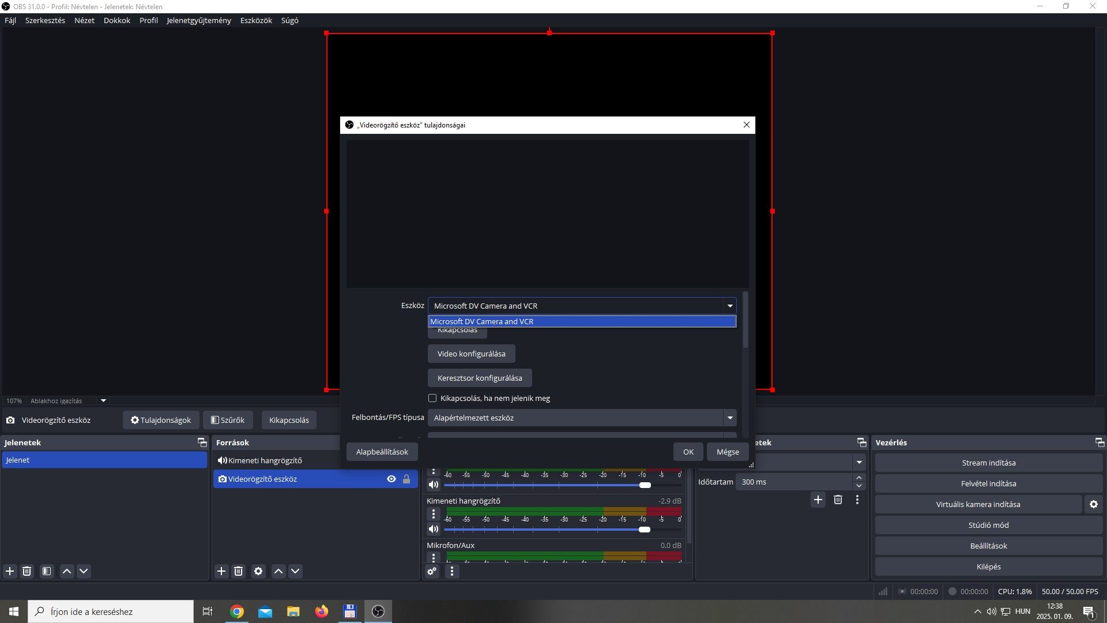Reset with Alapbeállítások button
Screen dimensions: 1107x623
tap(382, 452)
